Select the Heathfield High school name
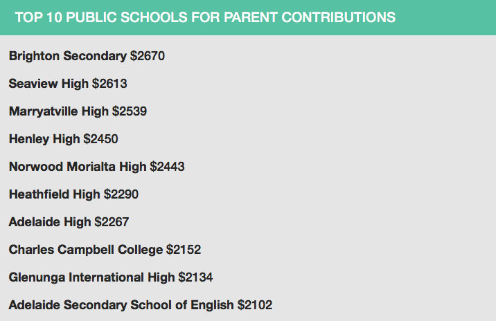 click(55, 194)
